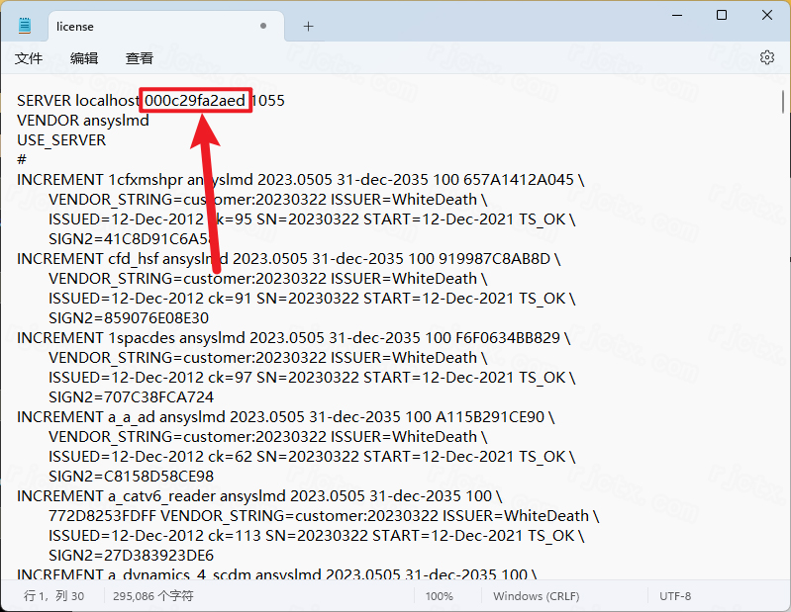Click SIGN2=707C38FCA724 text

click(131, 396)
